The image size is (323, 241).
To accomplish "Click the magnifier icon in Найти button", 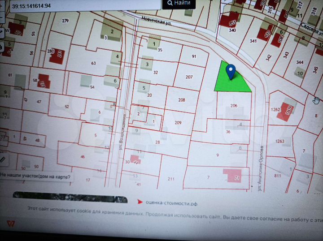I will (170, 3).
